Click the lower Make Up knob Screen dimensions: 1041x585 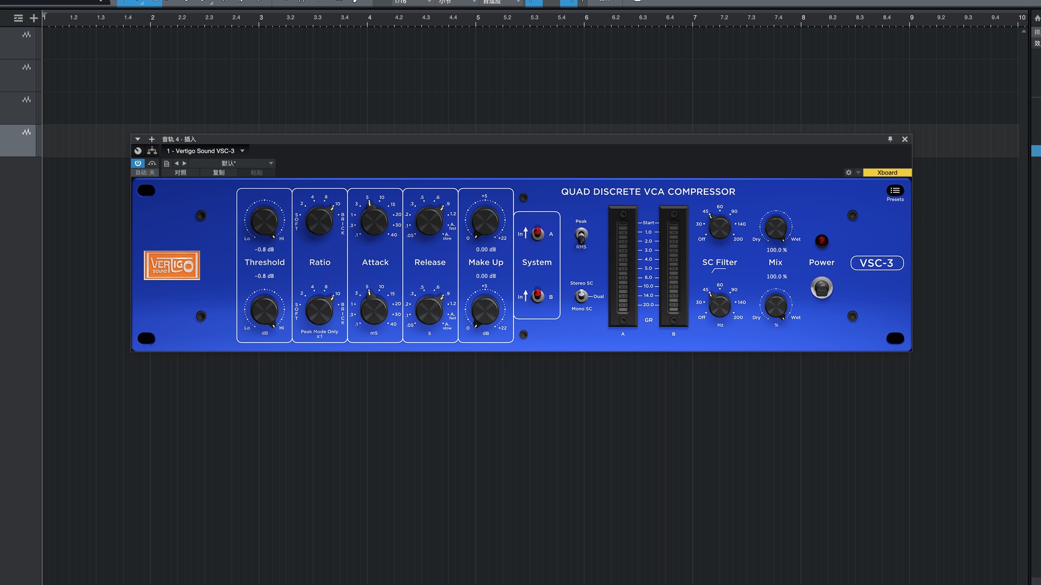point(485,311)
